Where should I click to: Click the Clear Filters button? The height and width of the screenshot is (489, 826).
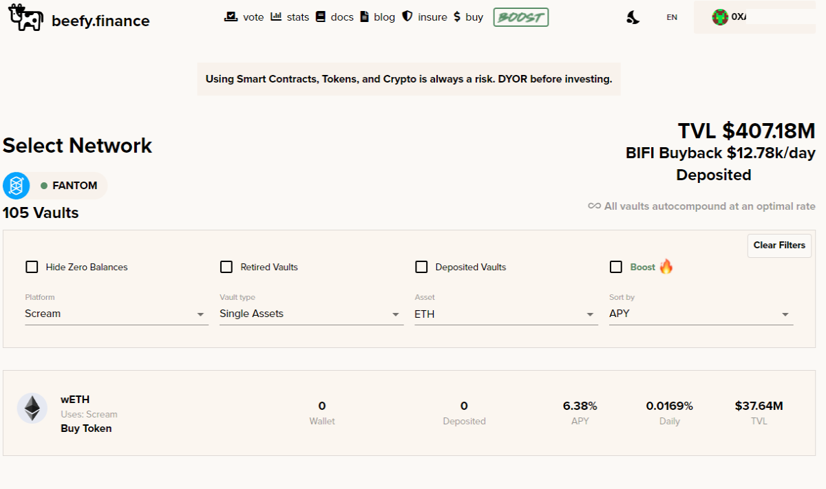(779, 246)
